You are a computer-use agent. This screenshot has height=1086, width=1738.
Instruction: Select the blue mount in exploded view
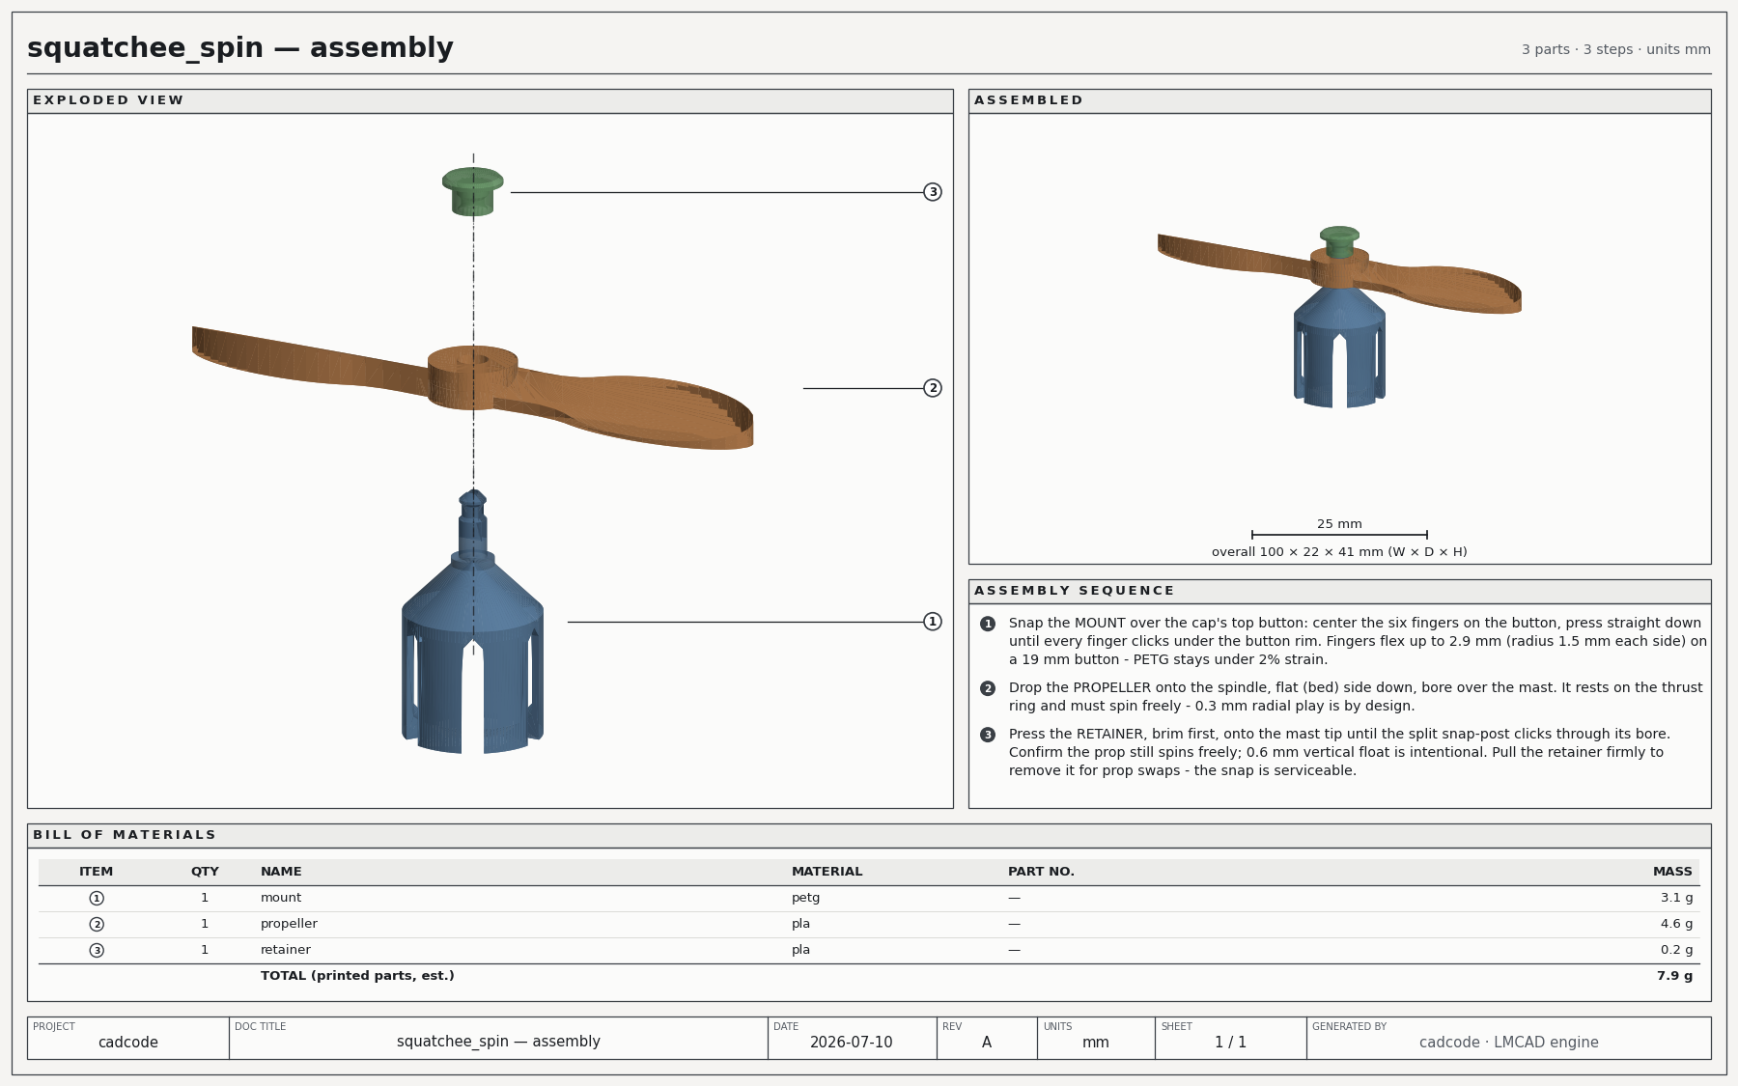tap(473, 622)
